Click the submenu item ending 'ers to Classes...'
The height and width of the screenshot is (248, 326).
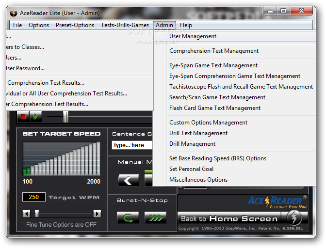[80, 47]
